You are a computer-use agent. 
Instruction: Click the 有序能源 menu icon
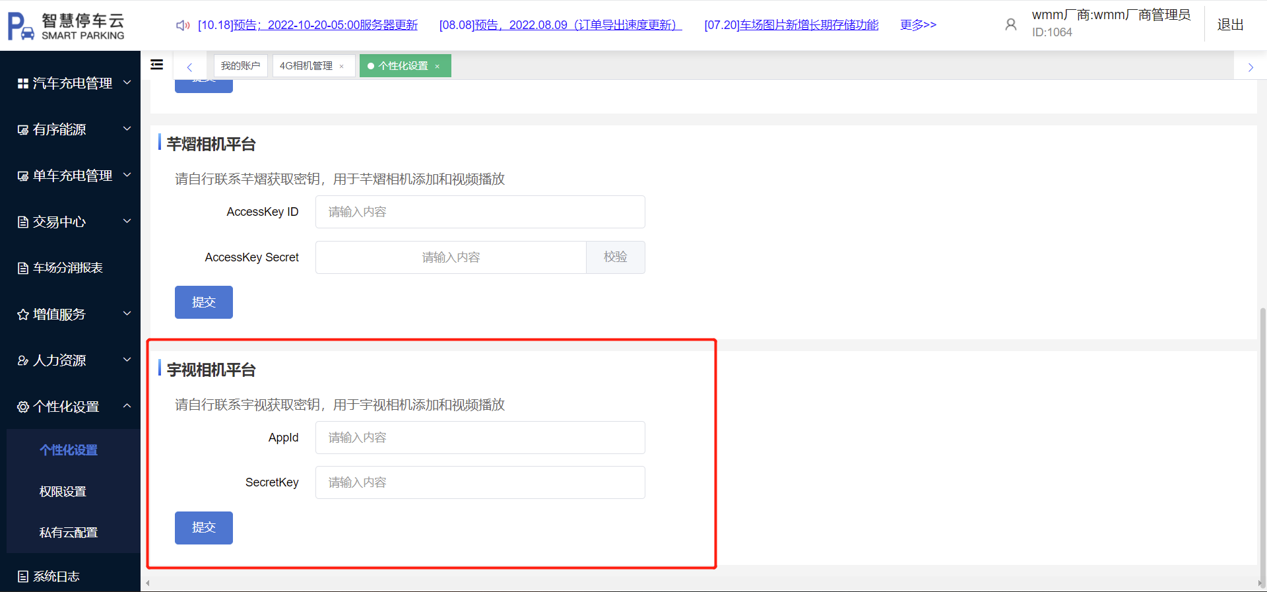coord(23,130)
